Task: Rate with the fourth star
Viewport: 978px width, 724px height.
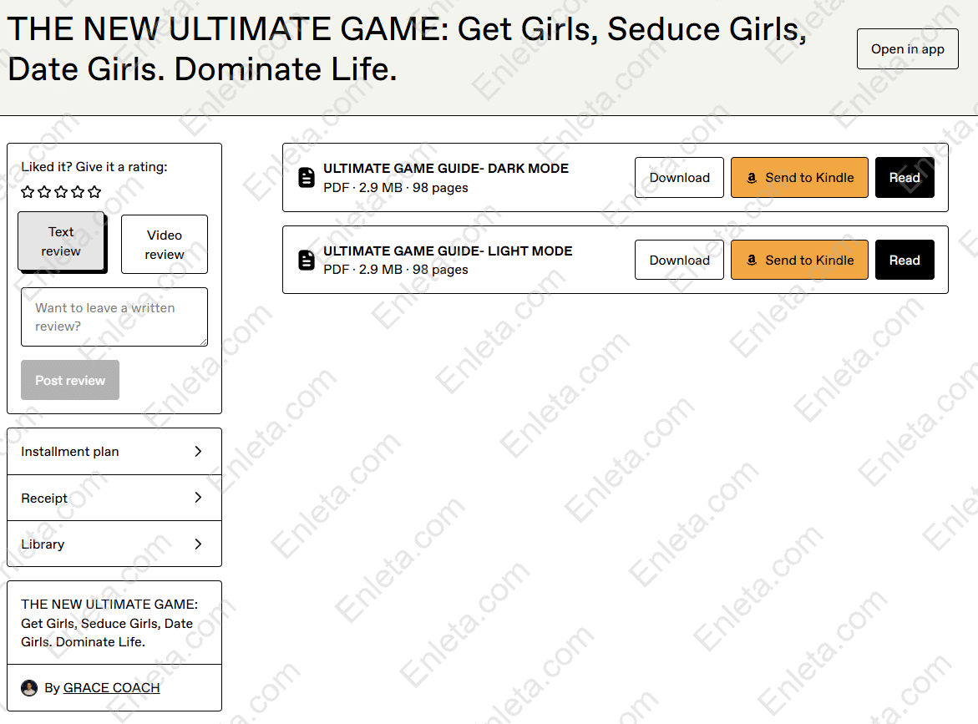Action: pyautogui.click(x=78, y=192)
